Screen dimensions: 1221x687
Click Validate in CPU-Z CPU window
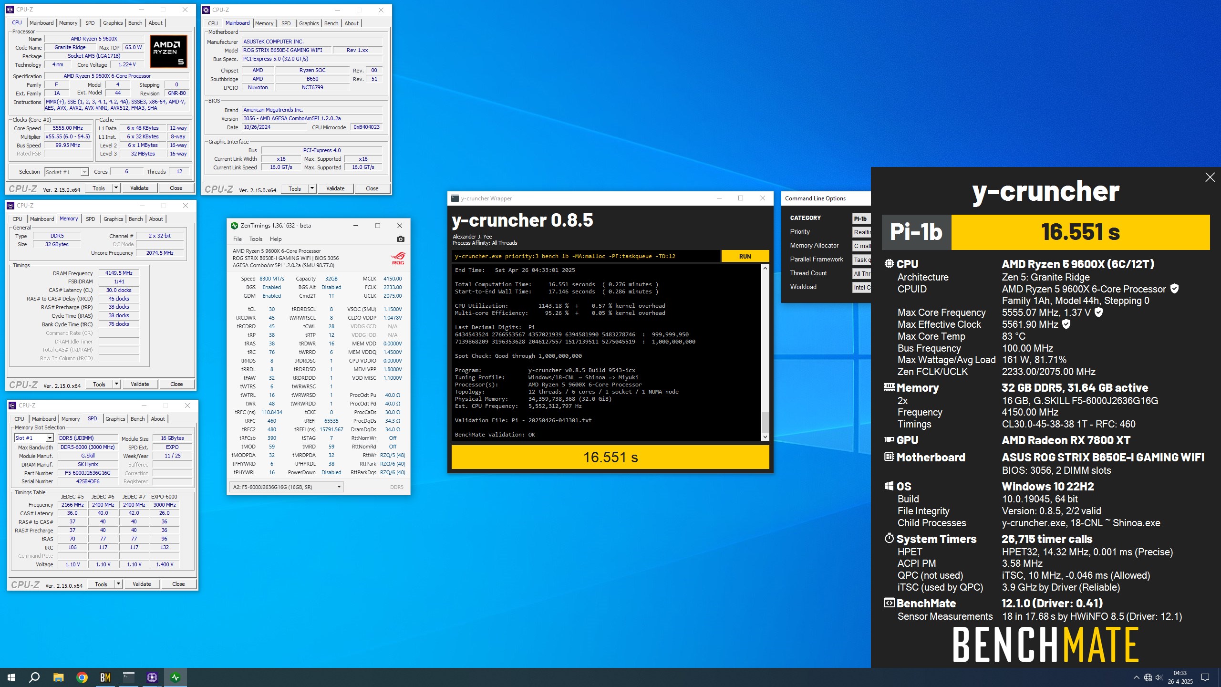[139, 188]
